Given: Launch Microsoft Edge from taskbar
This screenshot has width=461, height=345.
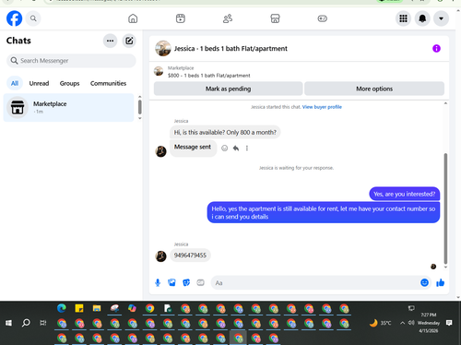Looking at the screenshot, I should 62,308.
